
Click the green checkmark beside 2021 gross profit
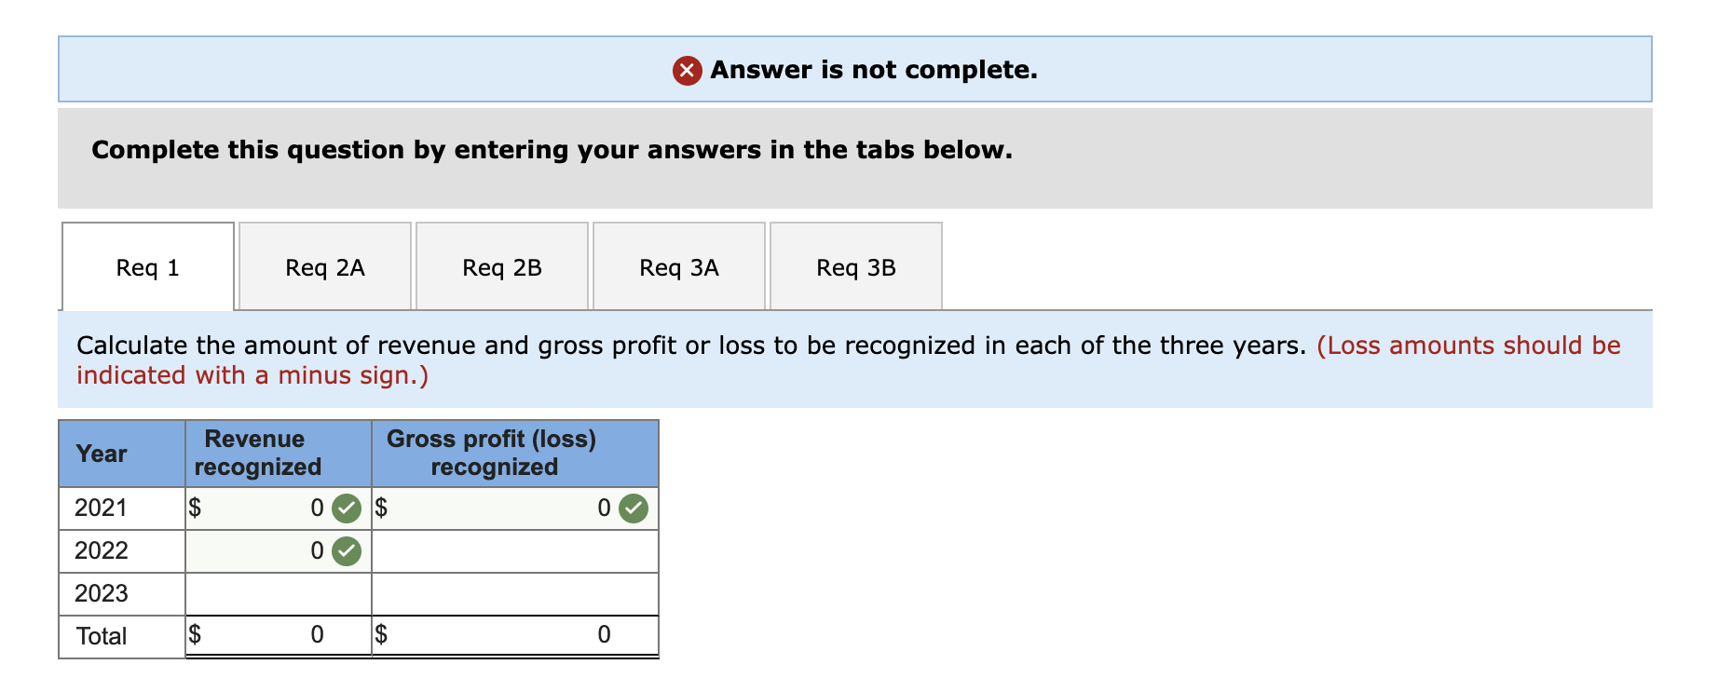click(634, 508)
